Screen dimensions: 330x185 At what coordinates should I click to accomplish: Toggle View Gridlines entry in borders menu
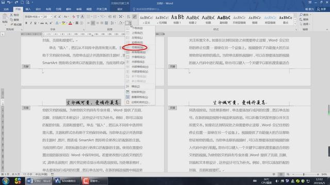click(x=140, y=97)
